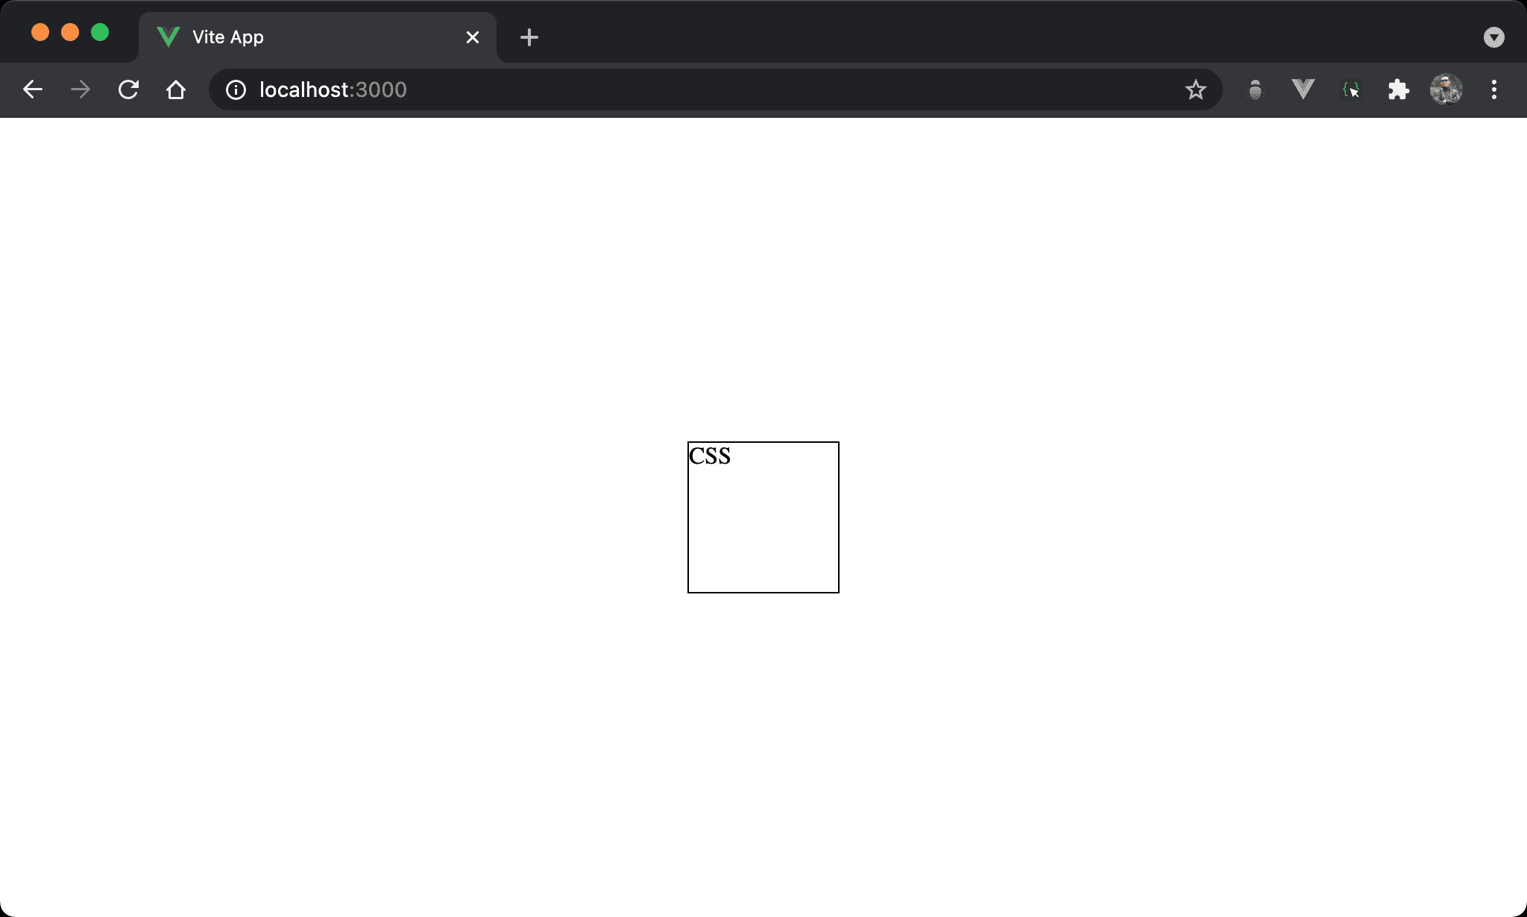The width and height of the screenshot is (1527, 917).
Task: Open the browser profile avatar menu
Action: (x=1447, y=89)
